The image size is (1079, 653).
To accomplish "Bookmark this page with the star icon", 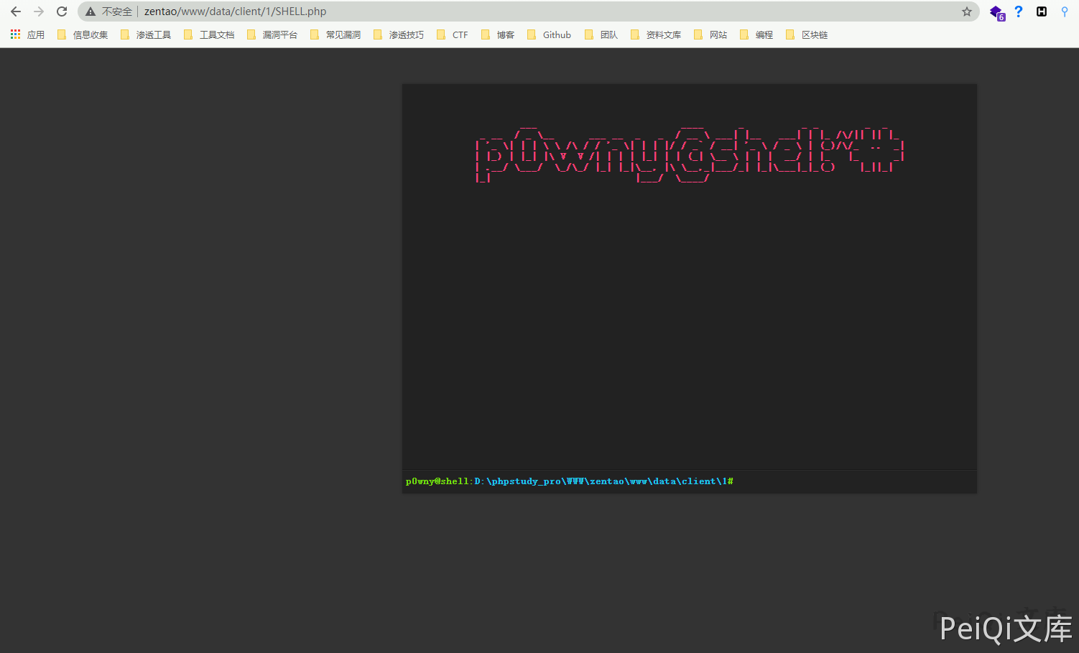I will tap(967, 11).
